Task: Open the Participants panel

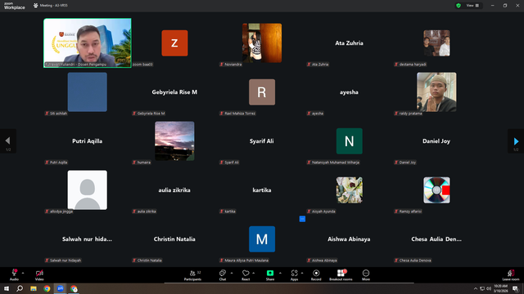Action: pyautogui.click(x=193, y=275)
